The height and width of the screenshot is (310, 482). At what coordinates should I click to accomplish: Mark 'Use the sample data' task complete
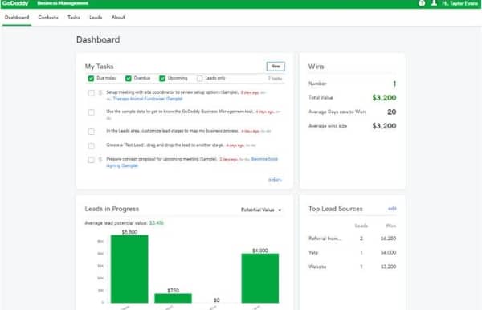(91, 112)
